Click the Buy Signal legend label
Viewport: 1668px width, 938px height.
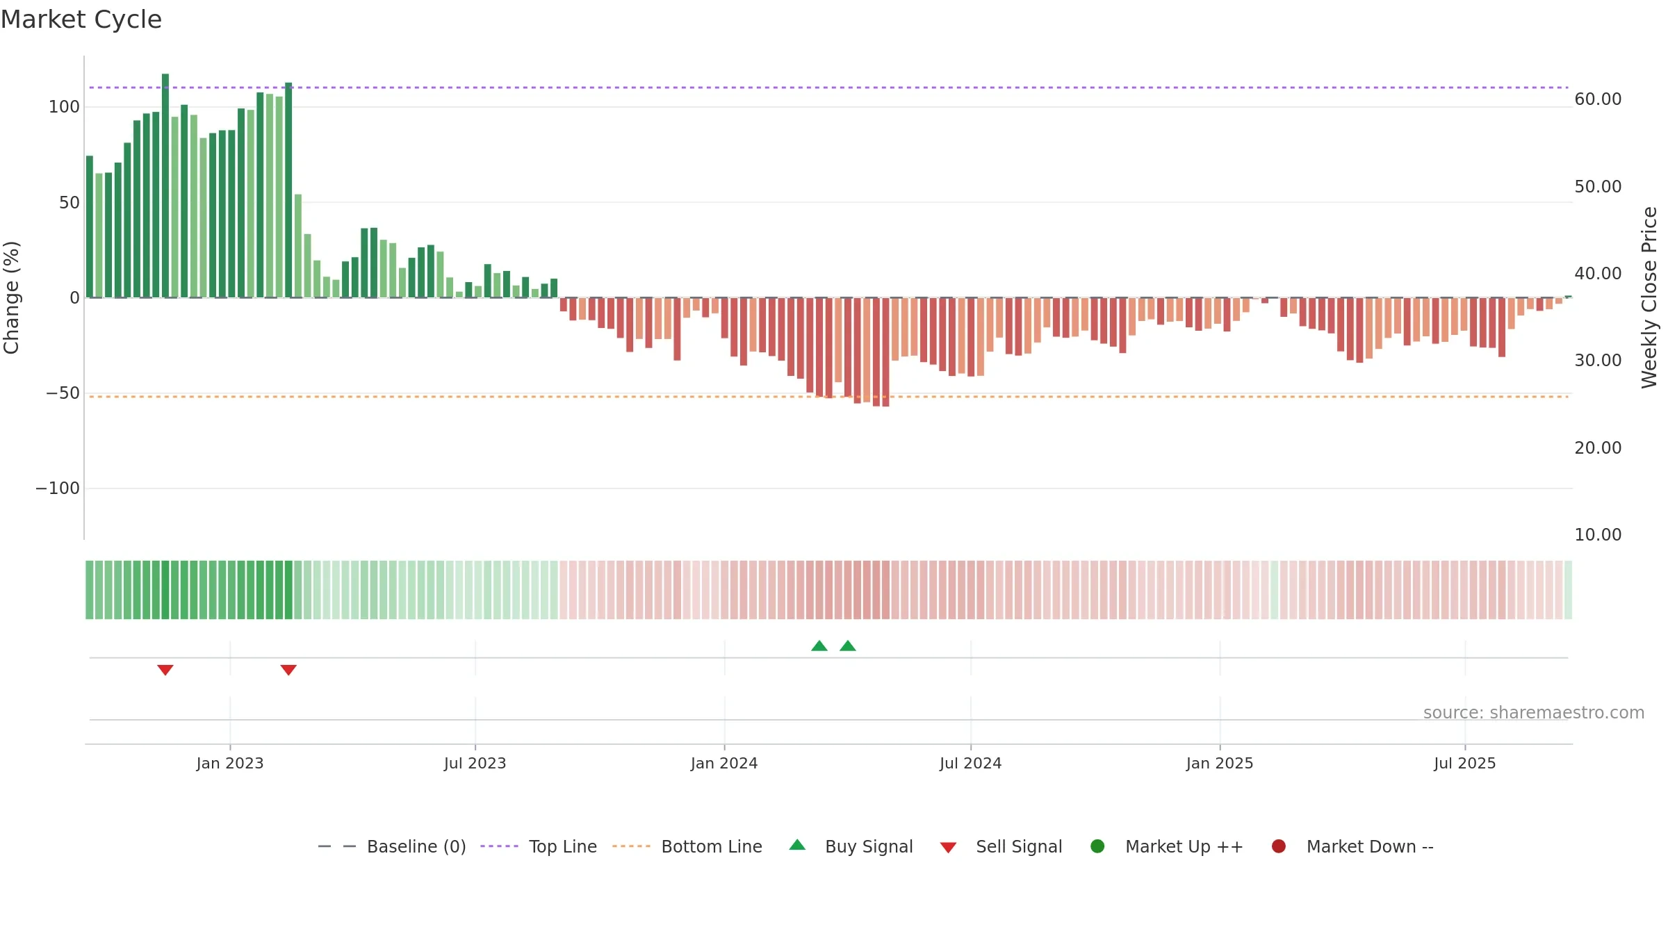click(x=869, y=846)
